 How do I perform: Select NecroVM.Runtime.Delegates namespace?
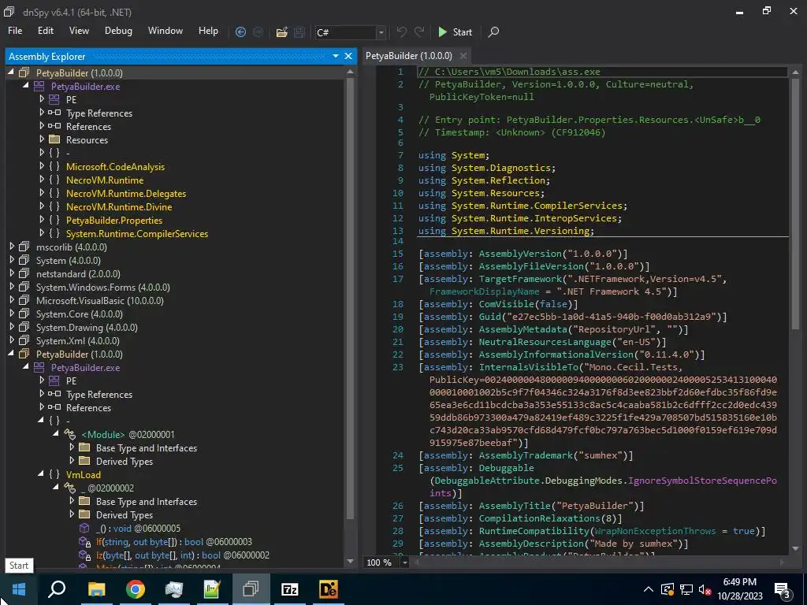pos(126,194)
